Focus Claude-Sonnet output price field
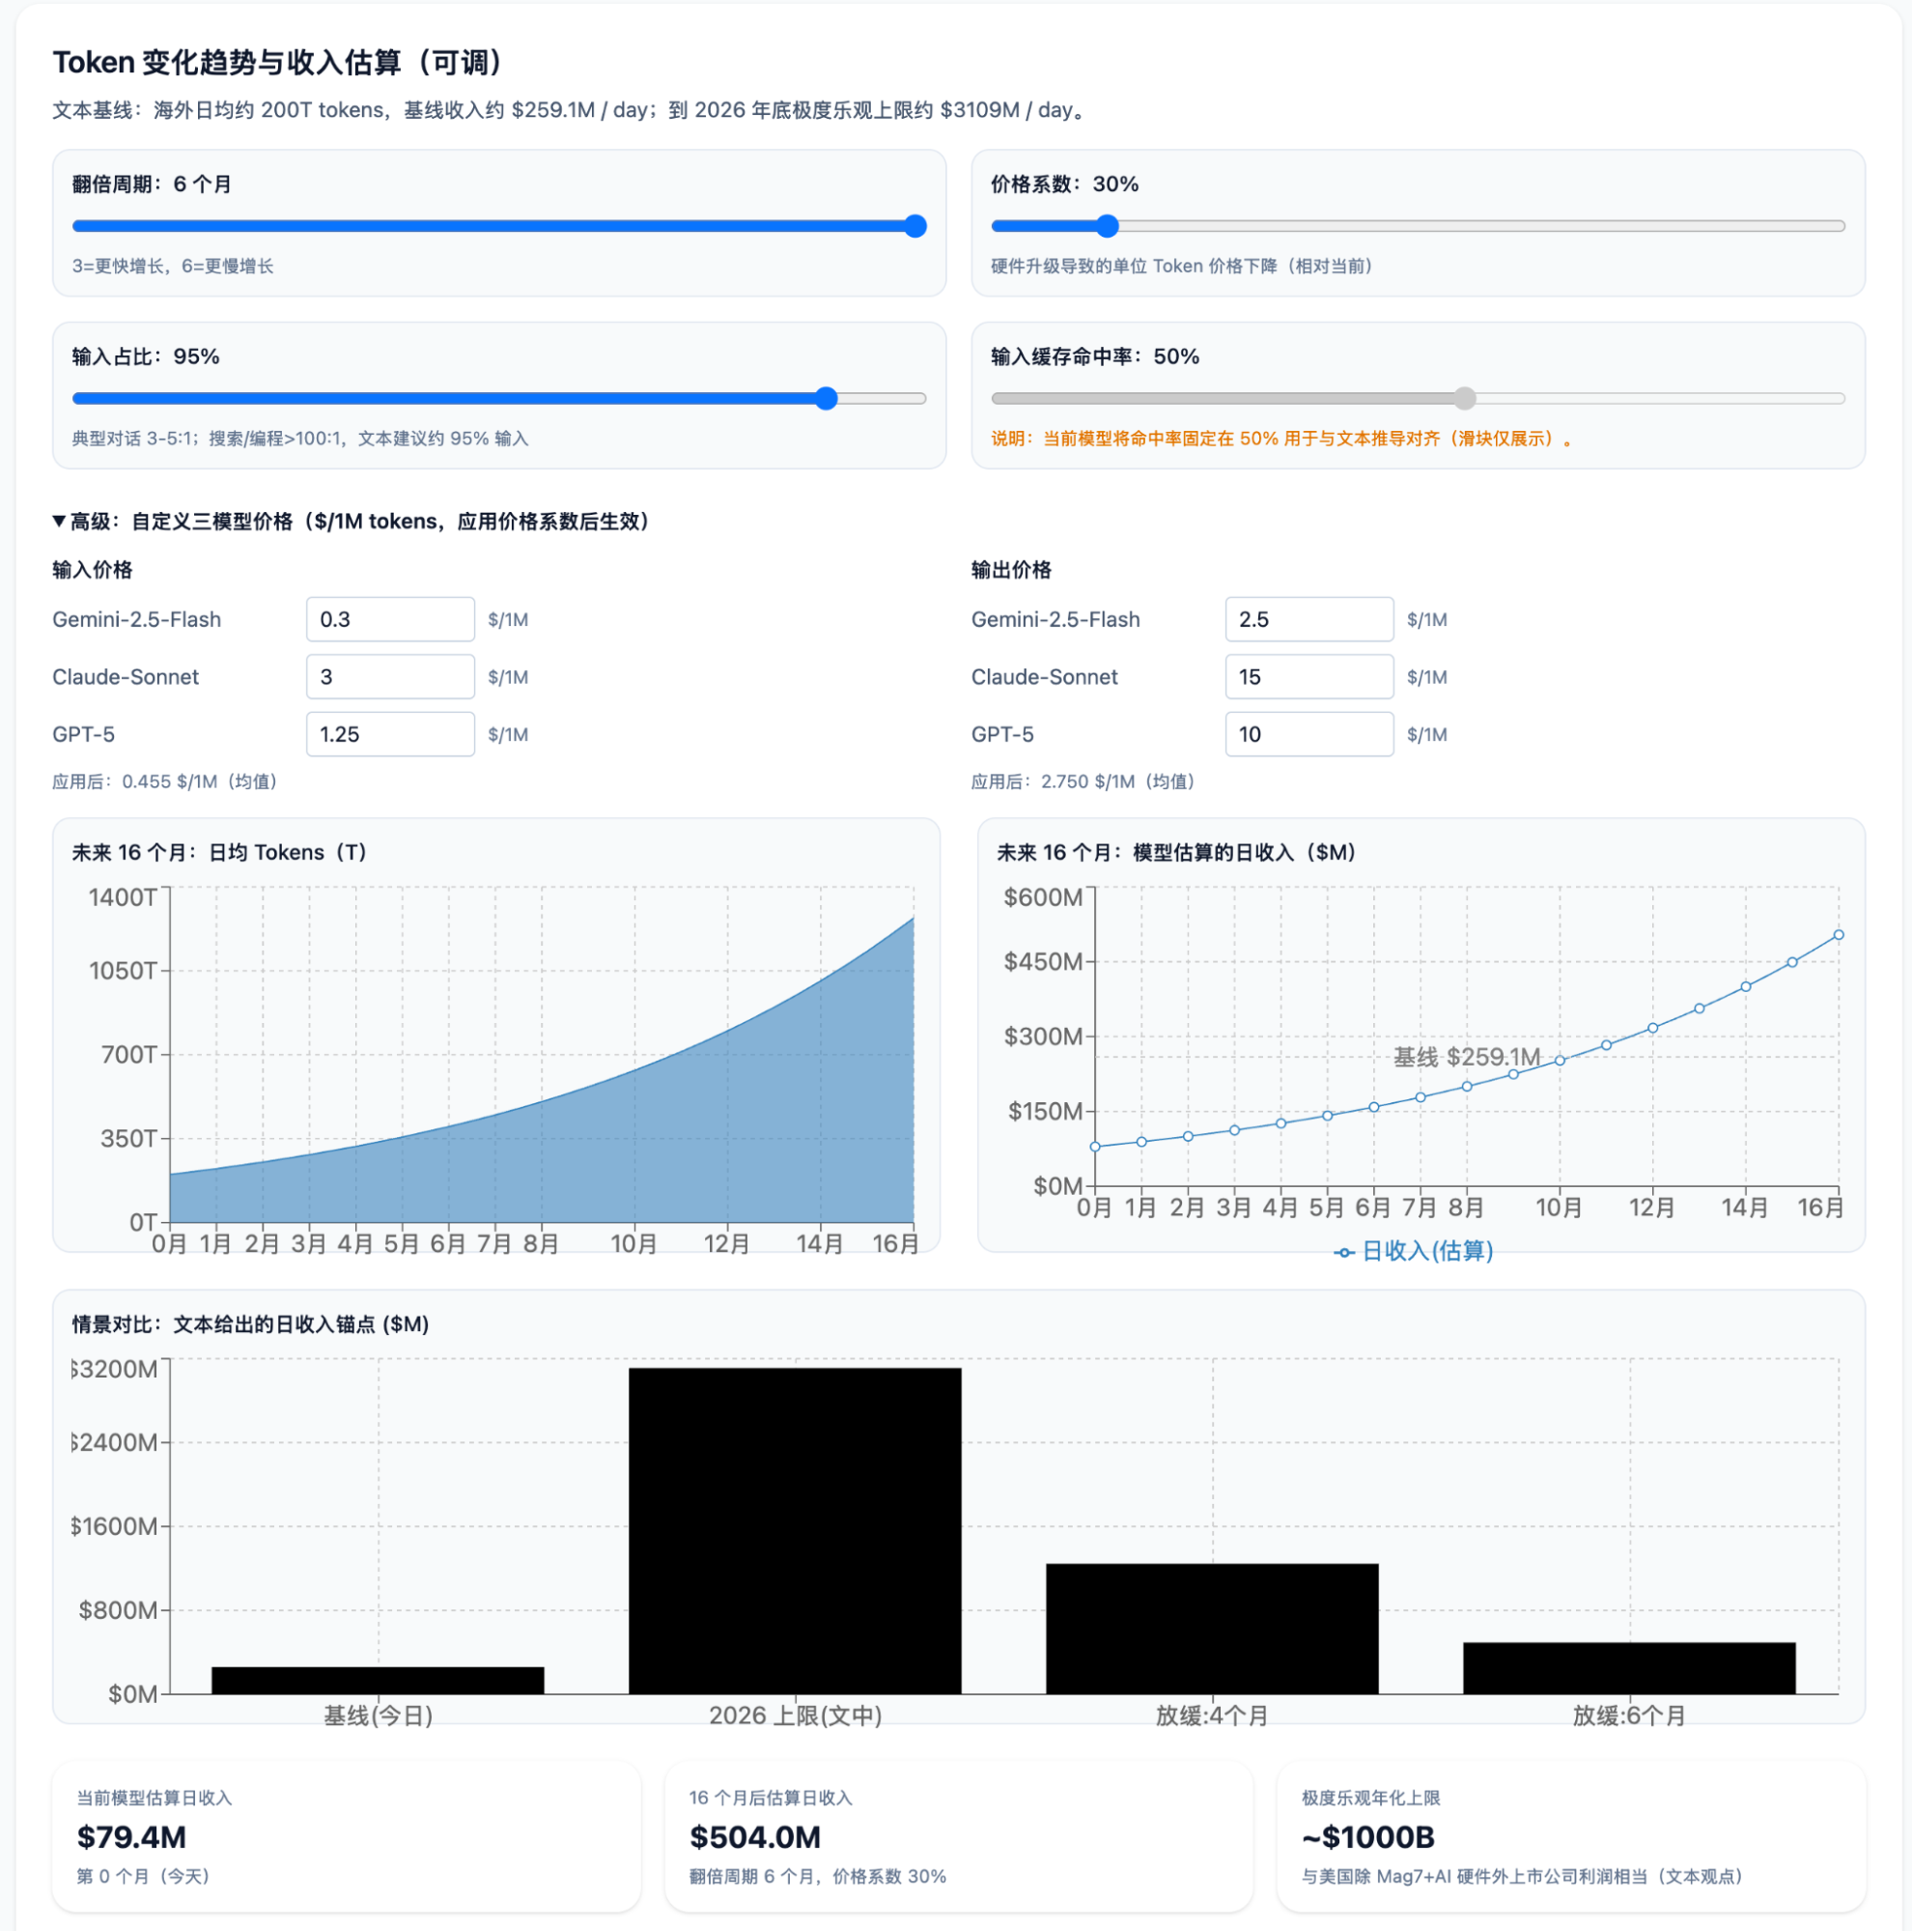Viewport: 1913px width, 1931px height. [1308, 676]
